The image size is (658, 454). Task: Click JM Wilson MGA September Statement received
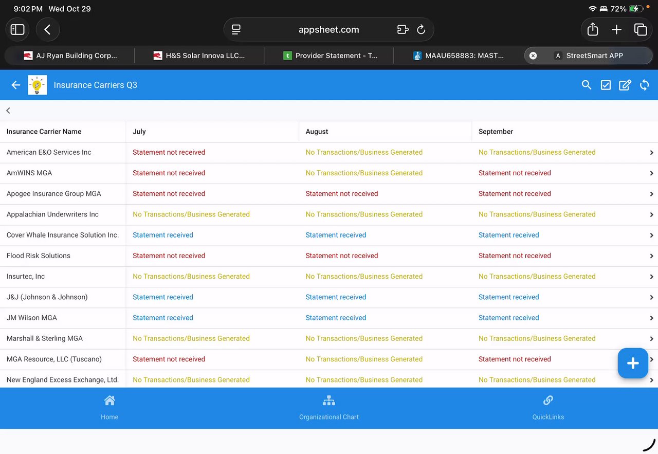point(508,318)
